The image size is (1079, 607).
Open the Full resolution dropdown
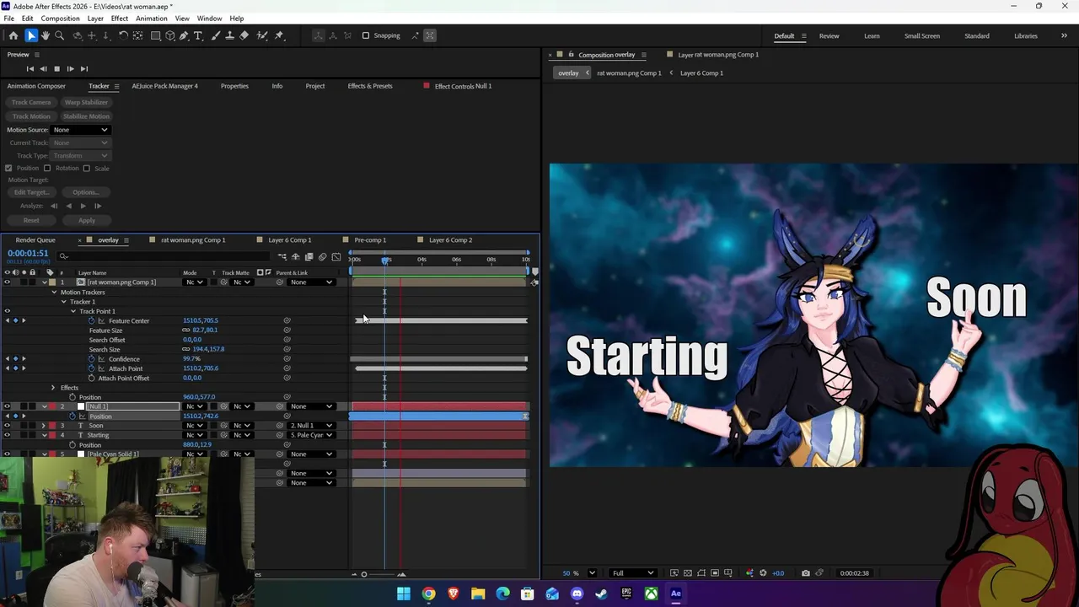click(x=632, y=573)
